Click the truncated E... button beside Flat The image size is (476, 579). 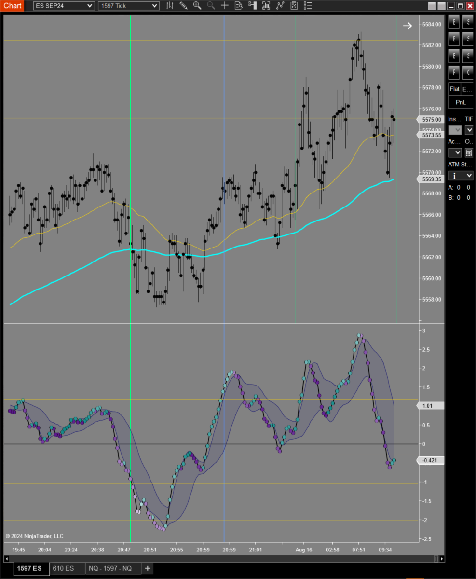click(467, 89)
